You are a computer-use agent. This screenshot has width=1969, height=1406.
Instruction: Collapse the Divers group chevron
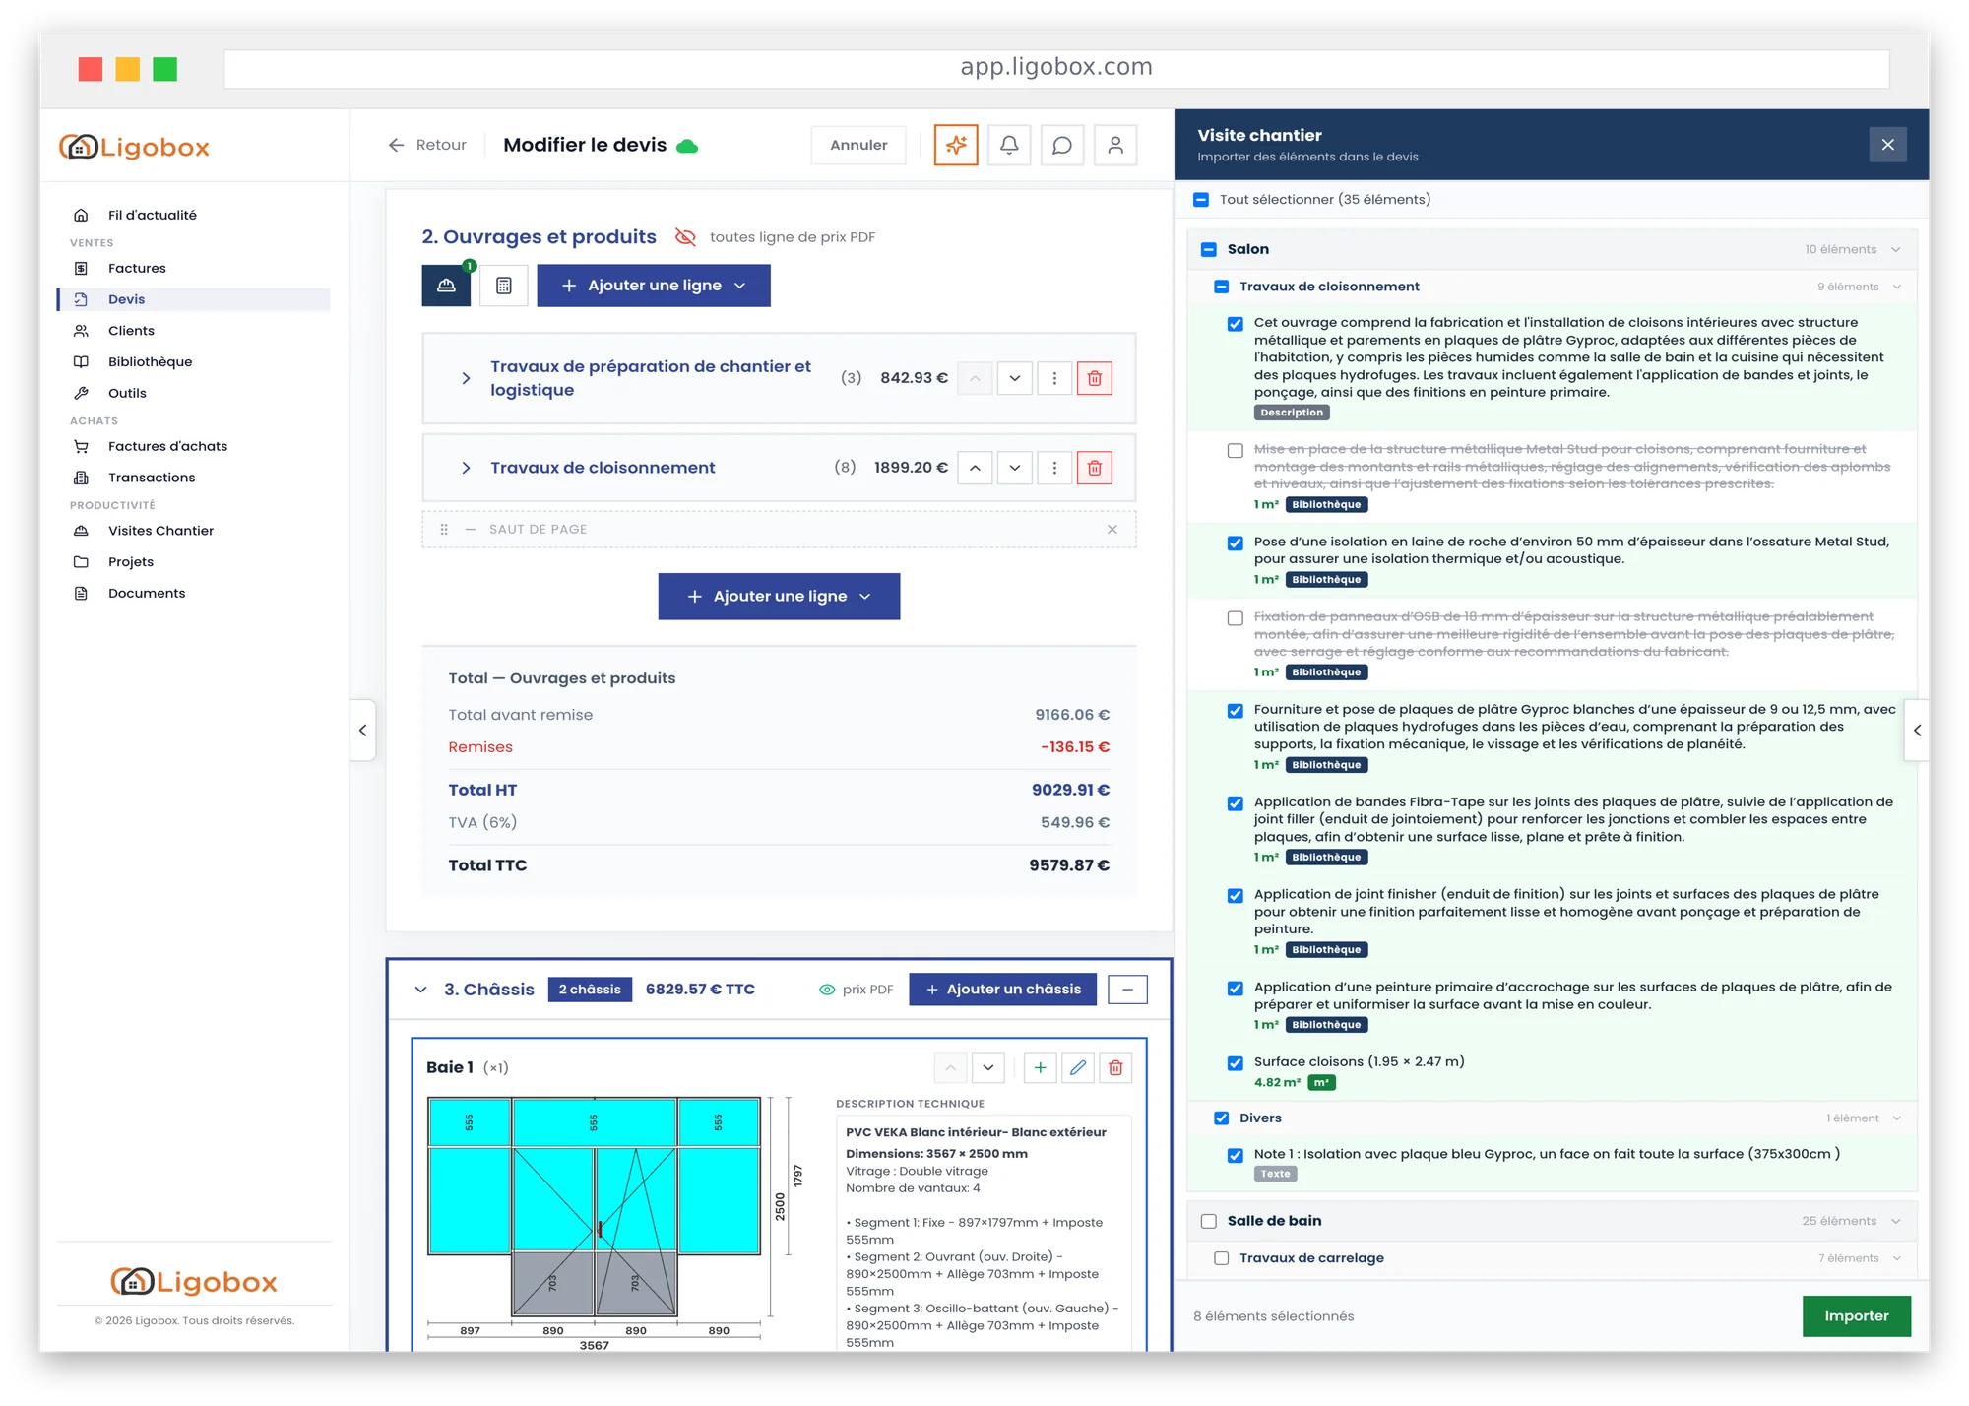pos(1896,1118)
